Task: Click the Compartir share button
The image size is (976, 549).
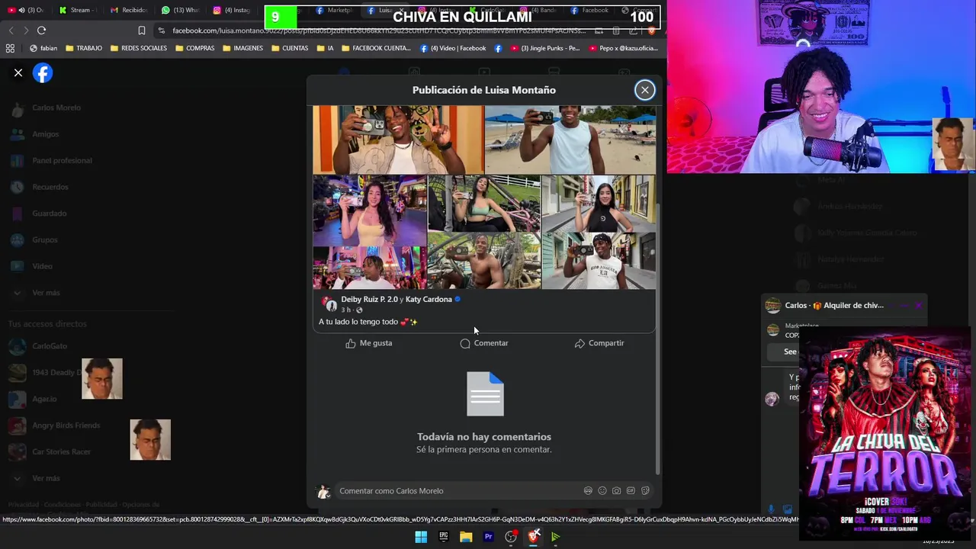Action: [599, 343]
